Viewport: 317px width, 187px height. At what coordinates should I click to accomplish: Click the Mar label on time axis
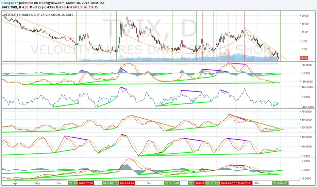257,183
